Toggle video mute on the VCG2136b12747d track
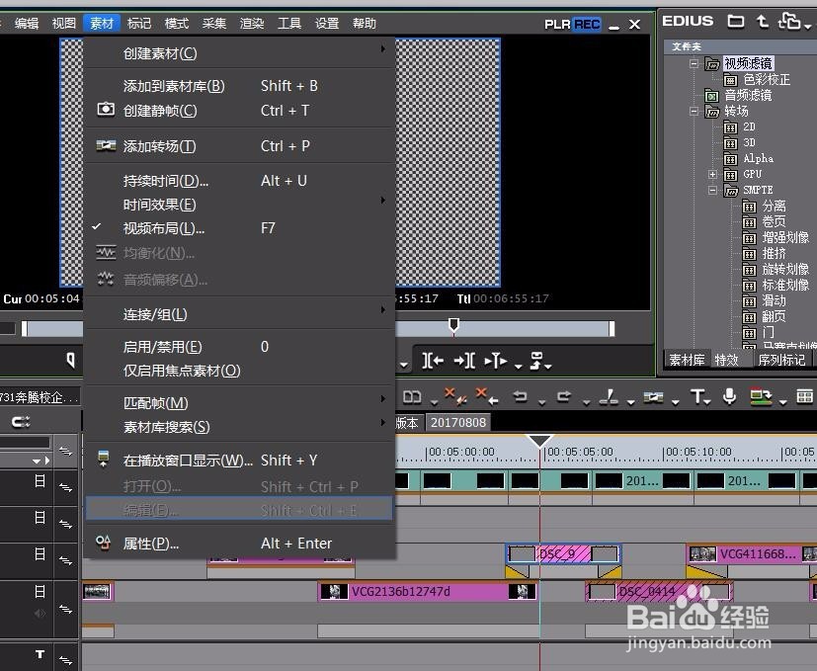Viewport: 817px width, 671px height. point(40,591)
